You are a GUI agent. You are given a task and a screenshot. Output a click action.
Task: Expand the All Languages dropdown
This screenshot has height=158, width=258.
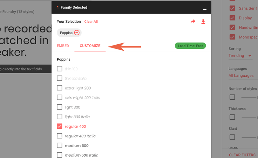[x=241, y=76]
